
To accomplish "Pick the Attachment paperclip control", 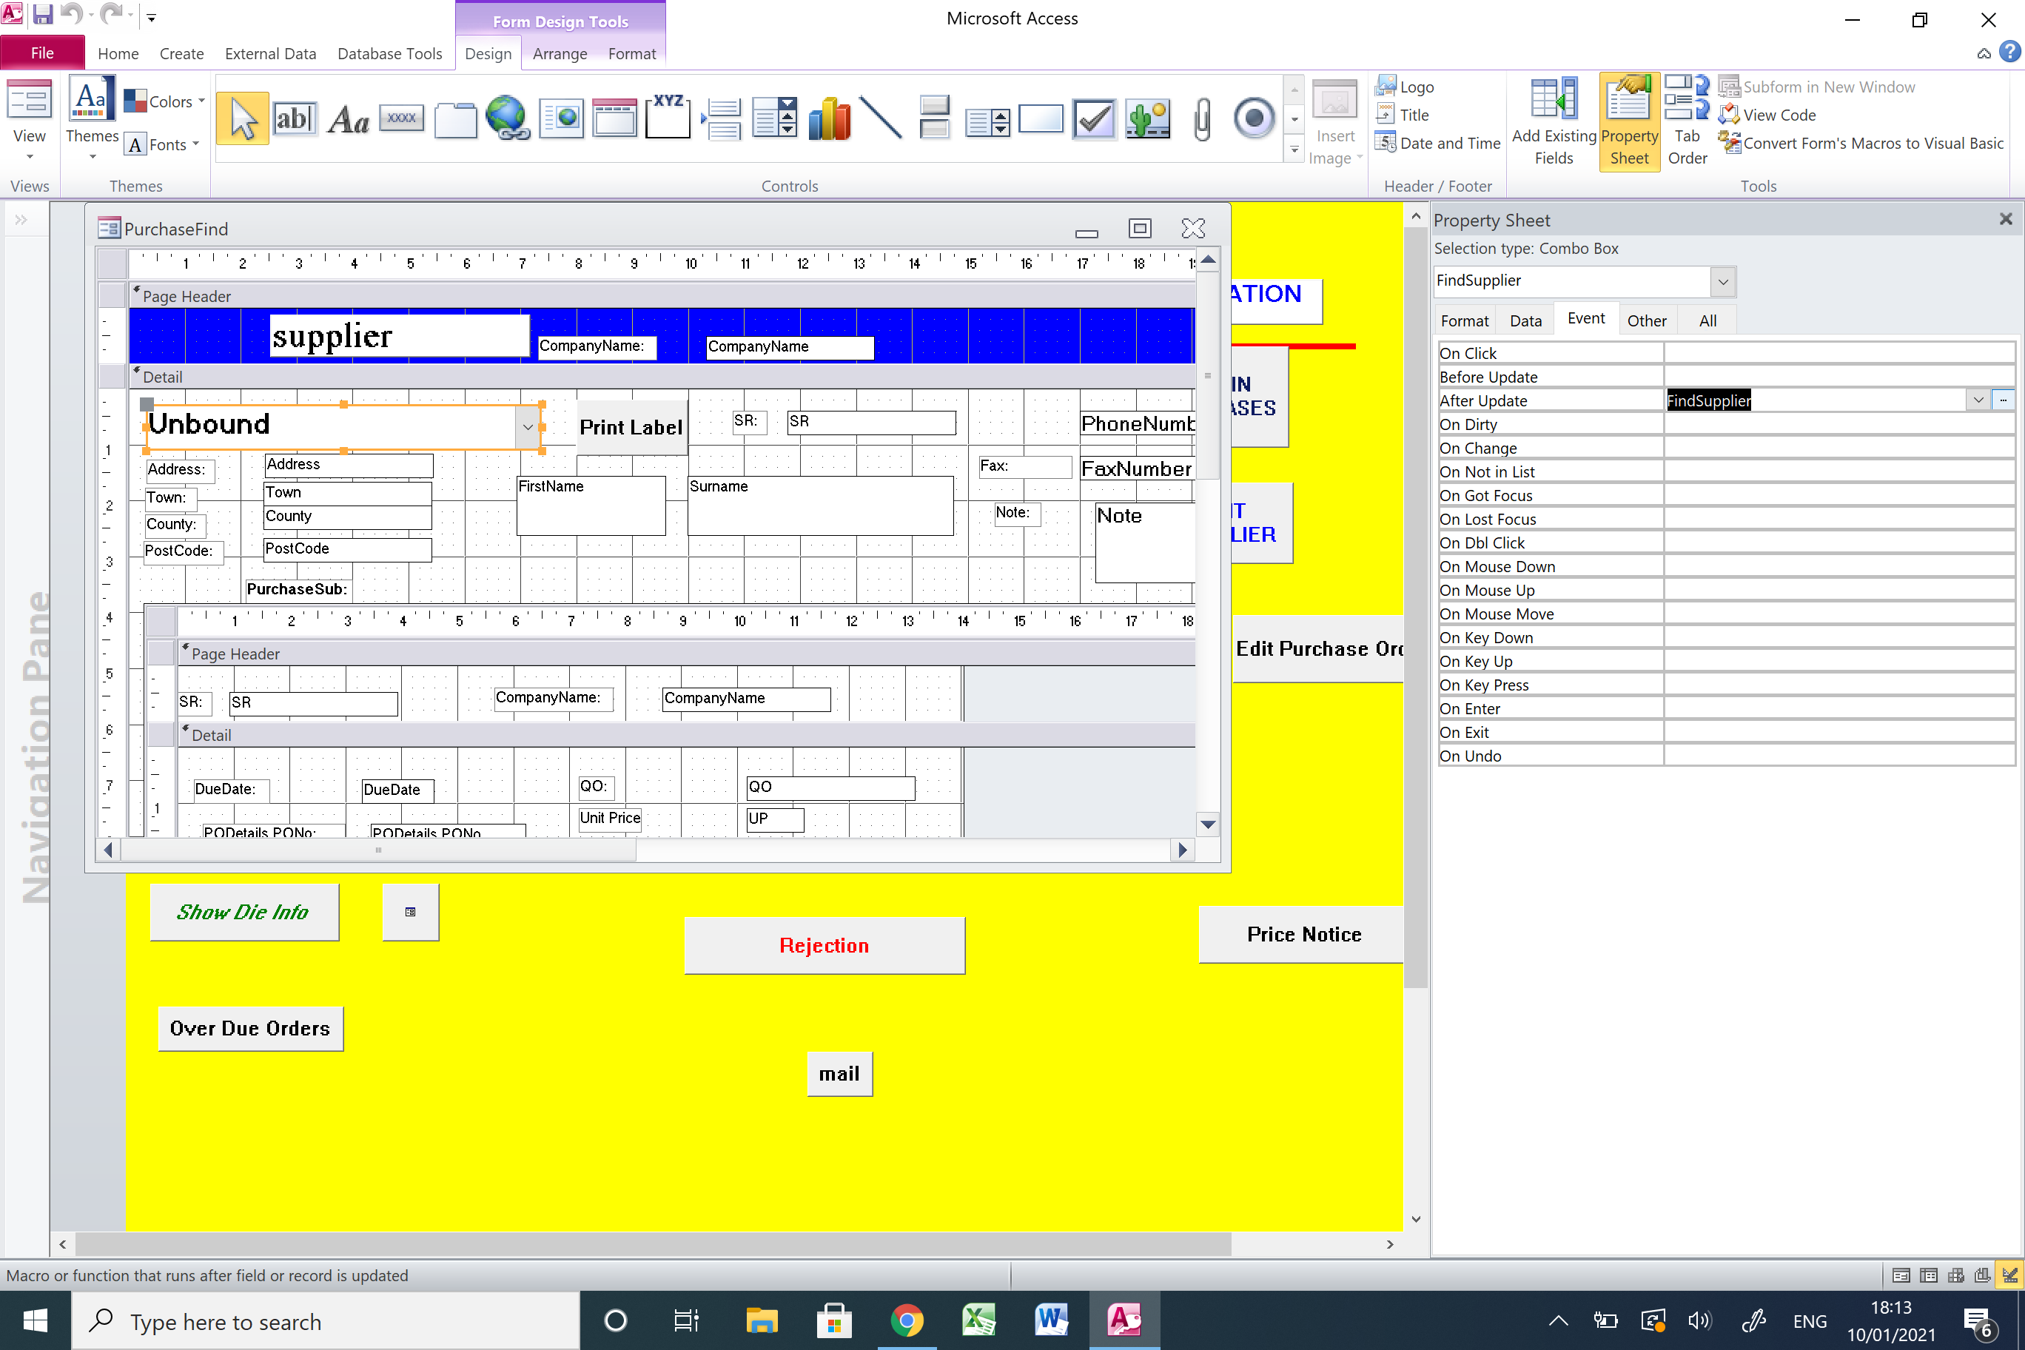I will pos(1201,119).
